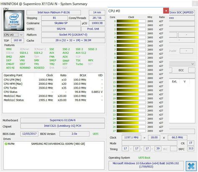The width and height of the screenshot is (198, 172).
Task: Click the MMX feature label
Action: tap(9, 49)
